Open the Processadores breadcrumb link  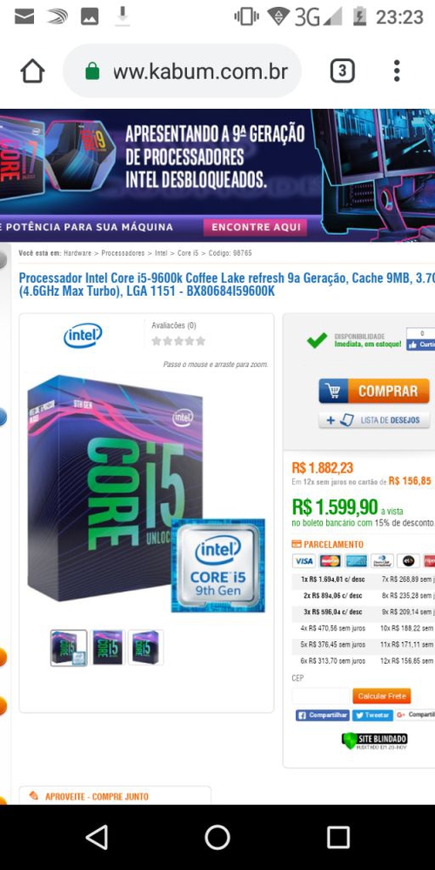(123, 253)
